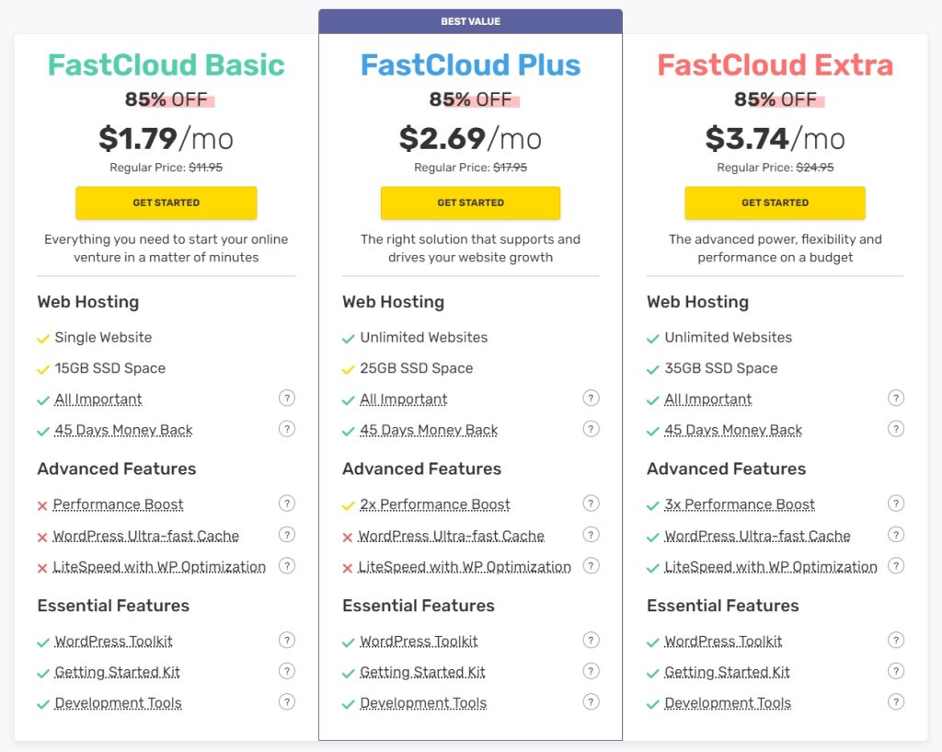This screenshot has width=942, height=752.
Task: Click the Best Value banner
Action: [470, 19]
